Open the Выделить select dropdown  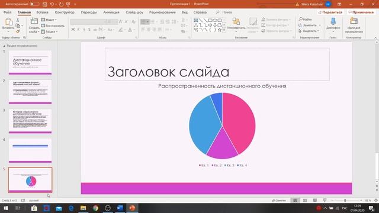click(309, 31)
